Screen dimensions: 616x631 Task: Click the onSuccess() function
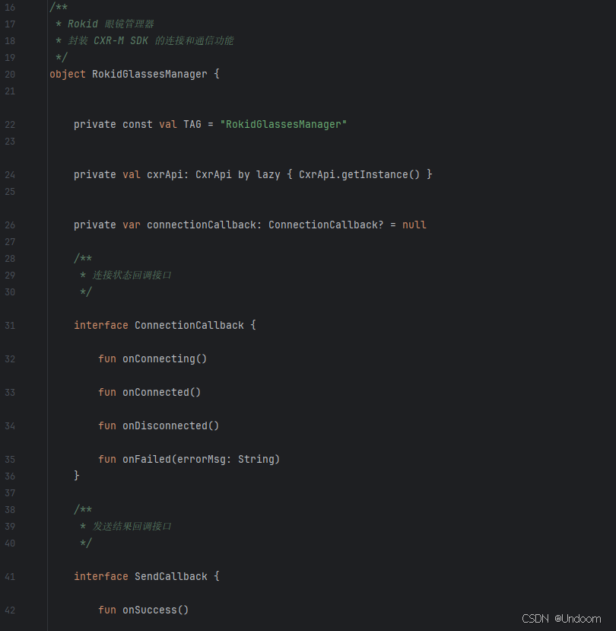coord(156,610)
